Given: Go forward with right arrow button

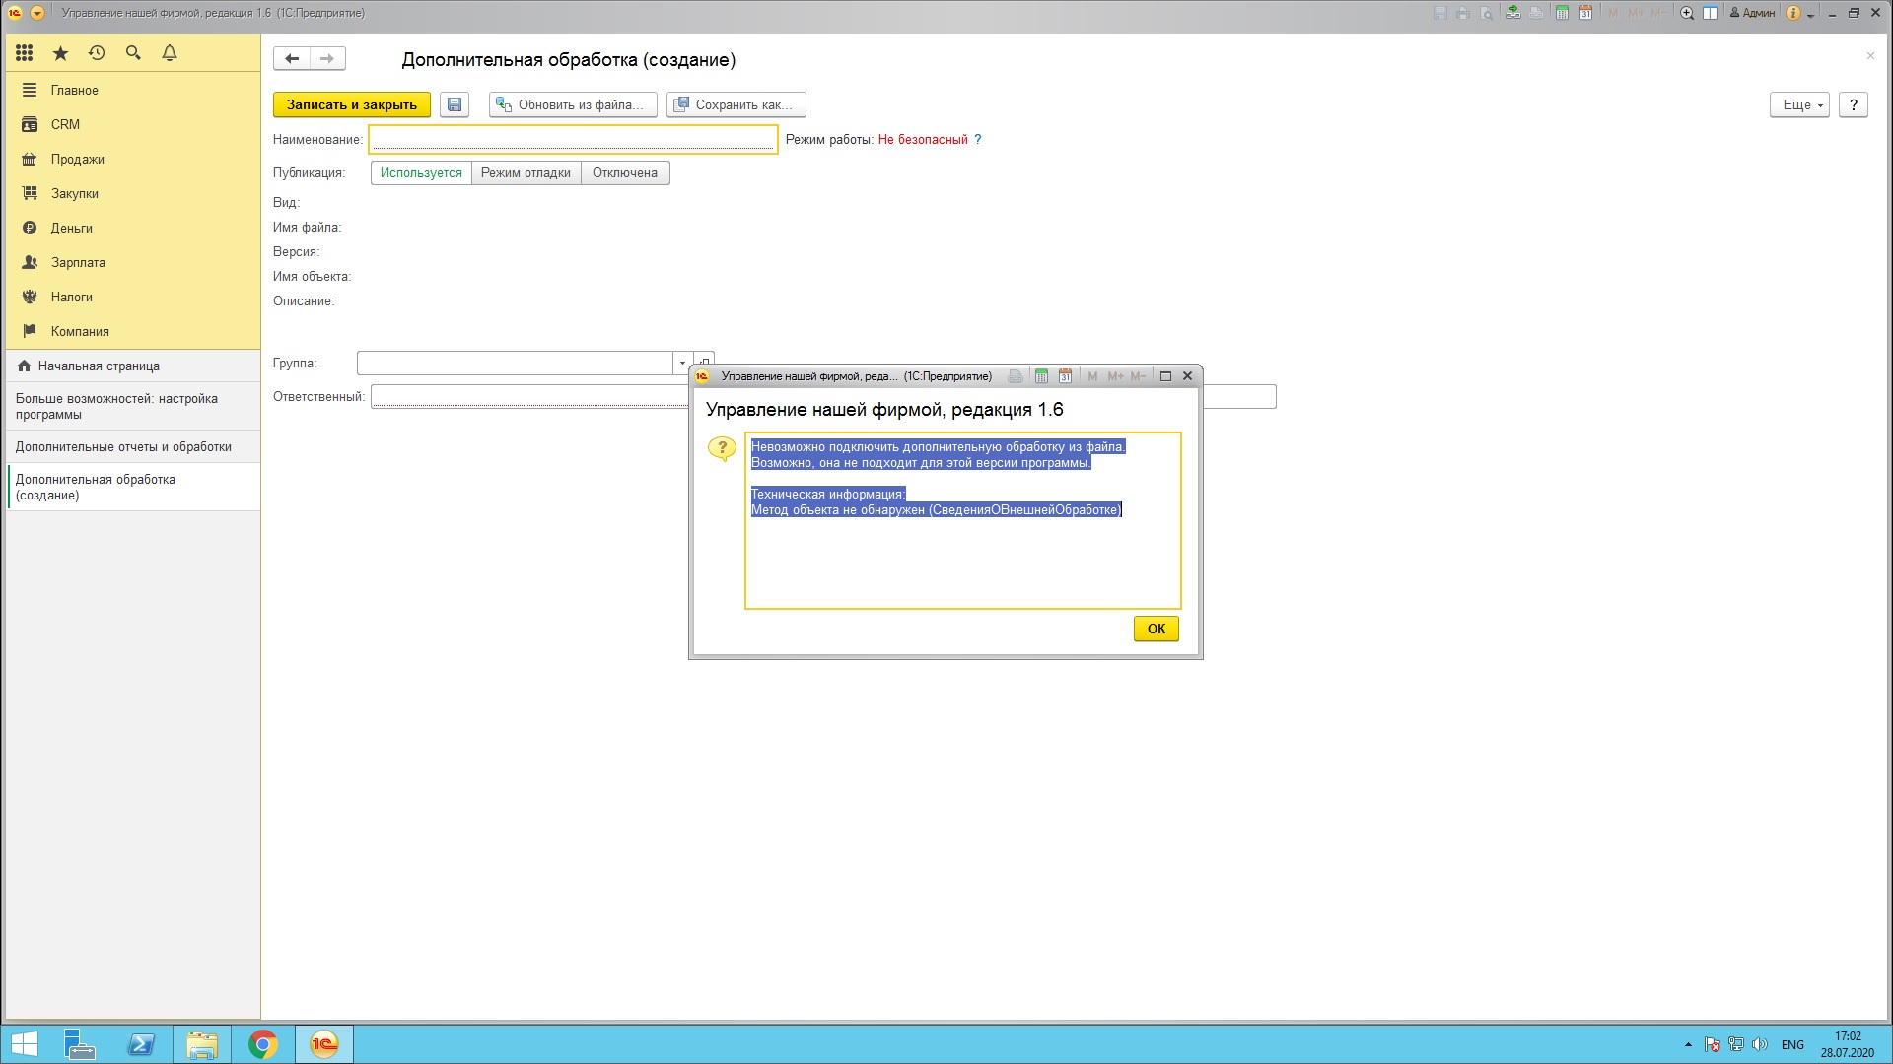Looking at the screenshot, I should [x=327, y=59].
